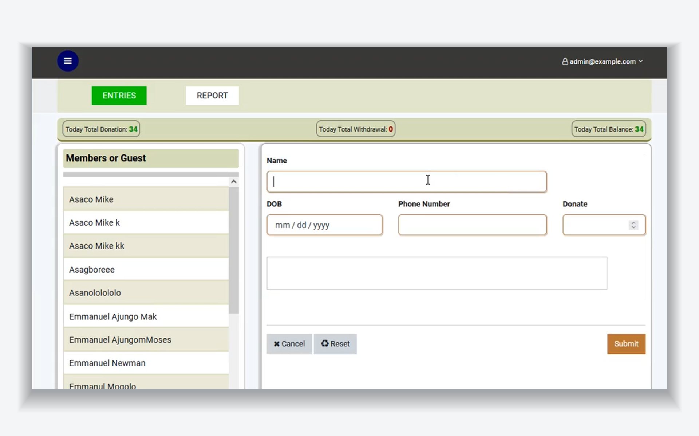699x436 pixels.
Task: Select member Asaco Mike kk
Action: tap(146, 246)
